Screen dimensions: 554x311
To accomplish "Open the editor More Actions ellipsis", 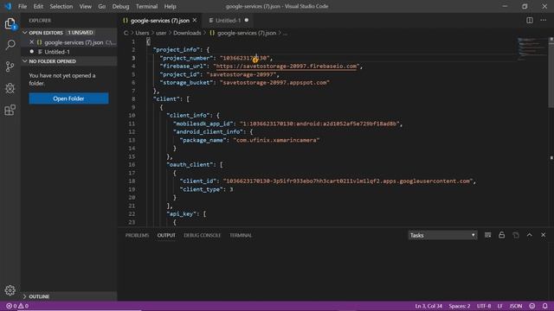I will (543, 21).
